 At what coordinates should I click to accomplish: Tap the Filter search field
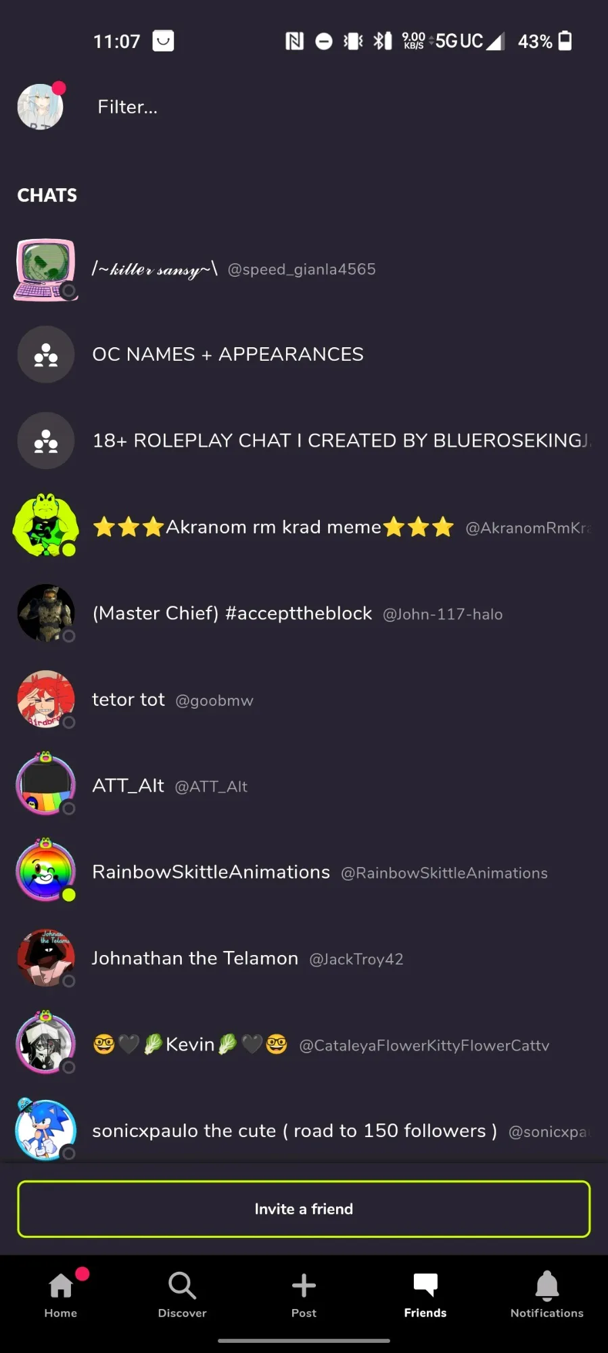click(x=338, y=107)
